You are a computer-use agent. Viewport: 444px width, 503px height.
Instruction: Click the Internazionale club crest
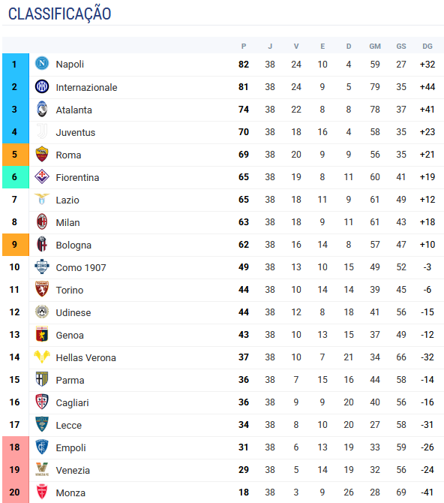pyautogui.click(x=42, y=86)
